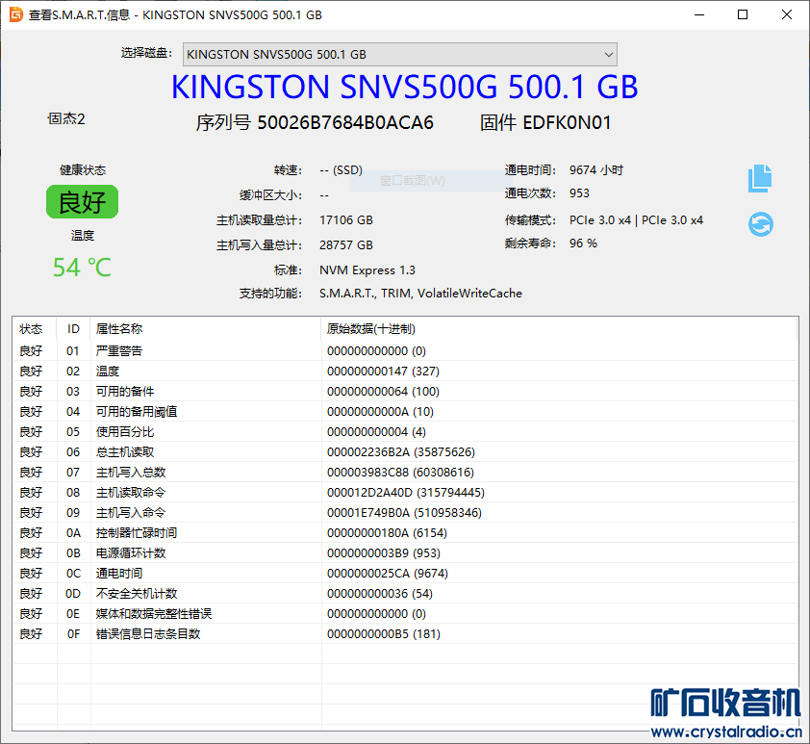Click the 54 ℃ temperature reading
810x744 pixels.
coord(82,268)
